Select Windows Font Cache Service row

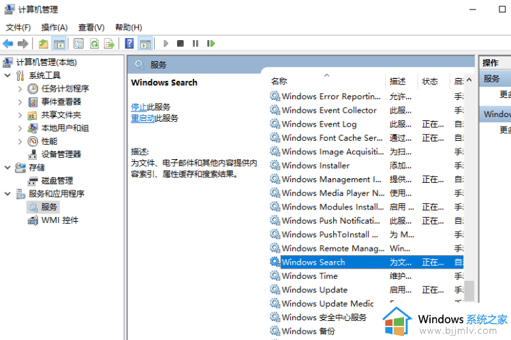pyautogui.click(x=367, y=138)
